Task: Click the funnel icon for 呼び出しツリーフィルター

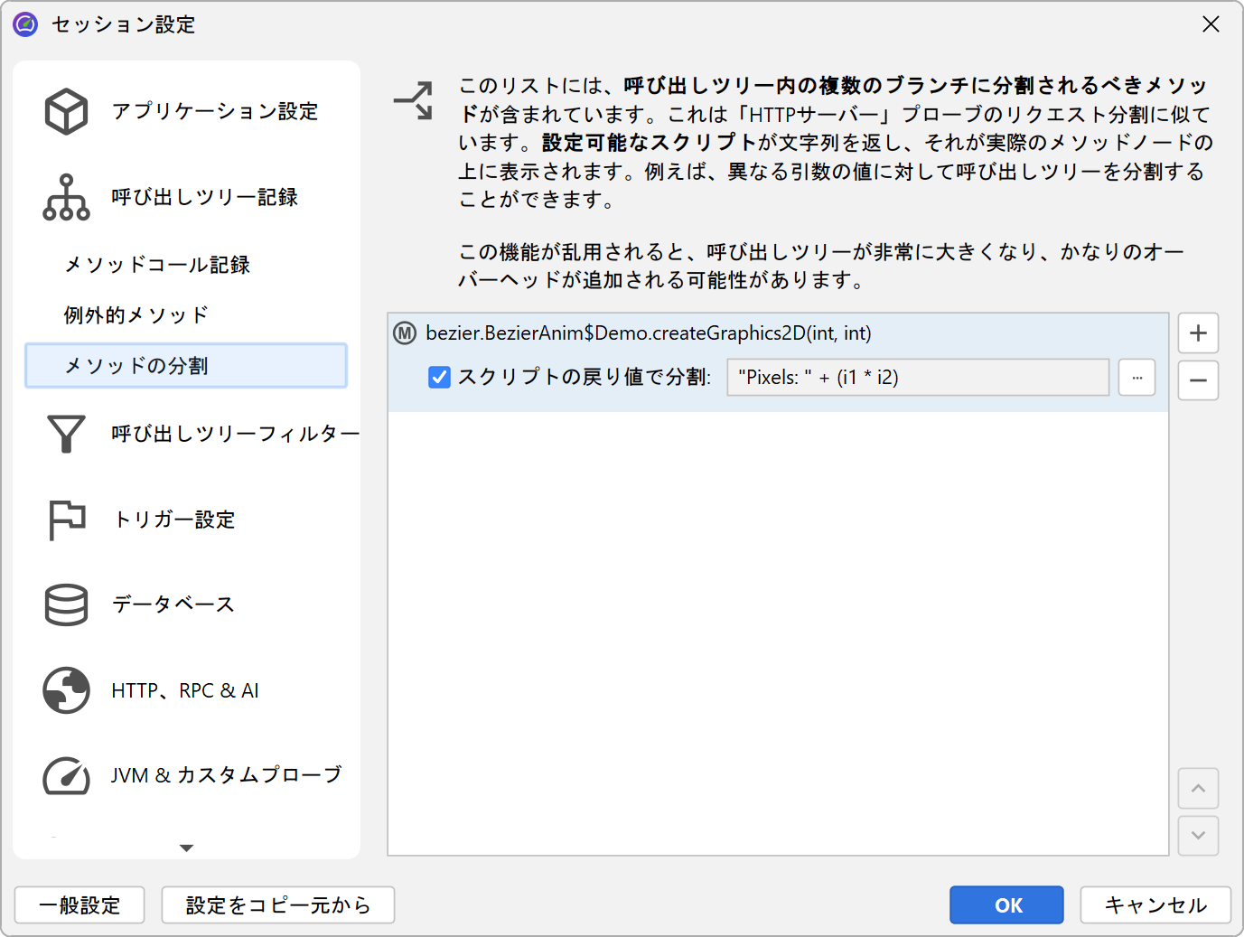Action: pyautogui.click(x=66, y=435)
